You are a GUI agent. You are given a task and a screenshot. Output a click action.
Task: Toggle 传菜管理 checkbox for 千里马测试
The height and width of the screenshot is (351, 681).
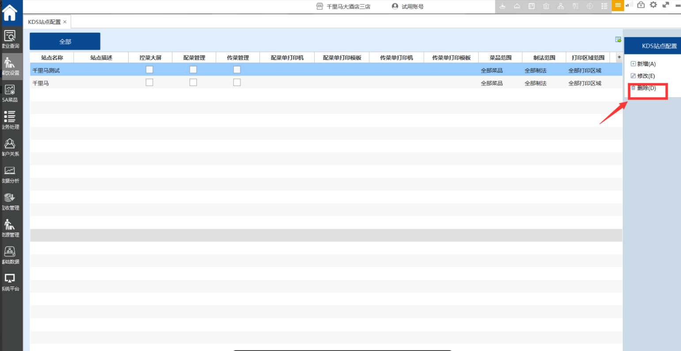pos(237,69)
